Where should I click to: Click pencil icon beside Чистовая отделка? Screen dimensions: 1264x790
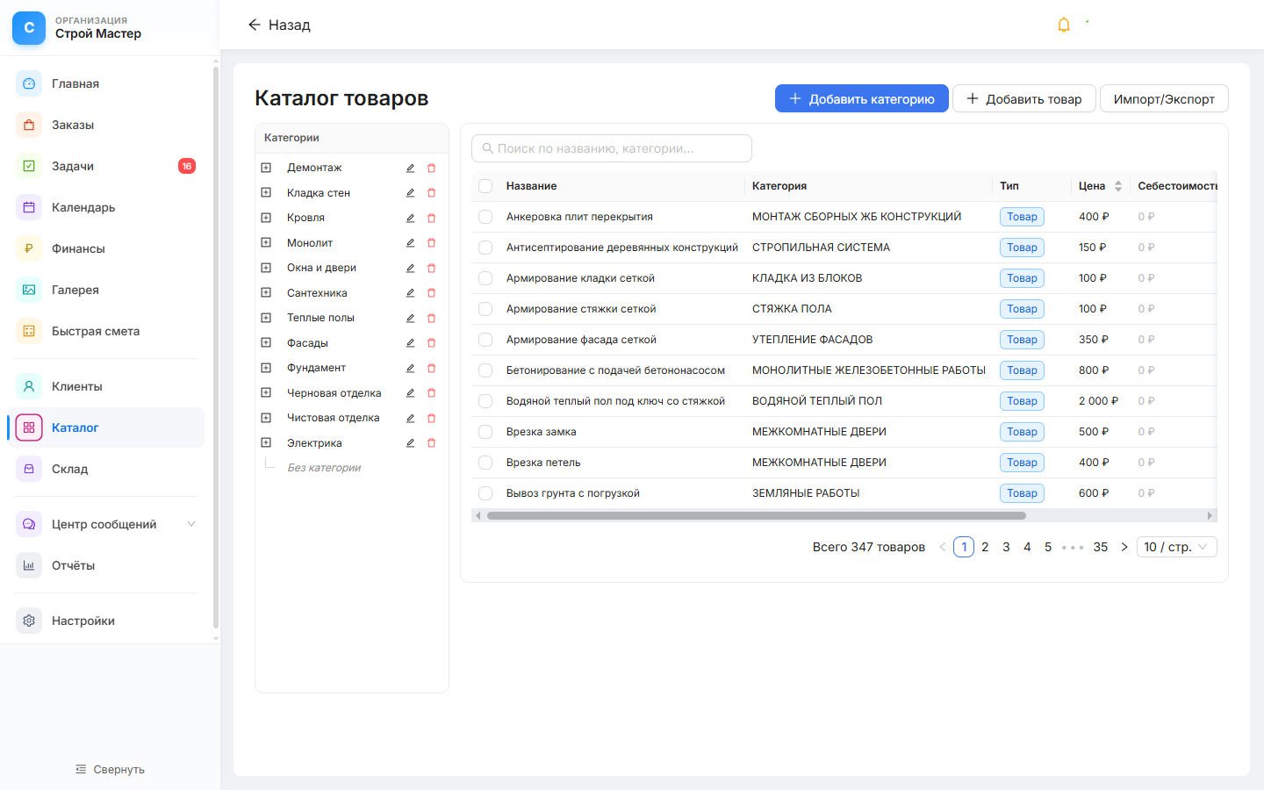click(x=410, y=418)
